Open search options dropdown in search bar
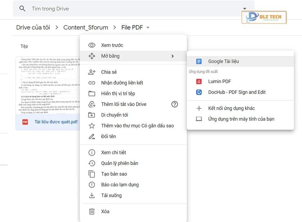The image size is (302, 222). pos(245,9)
